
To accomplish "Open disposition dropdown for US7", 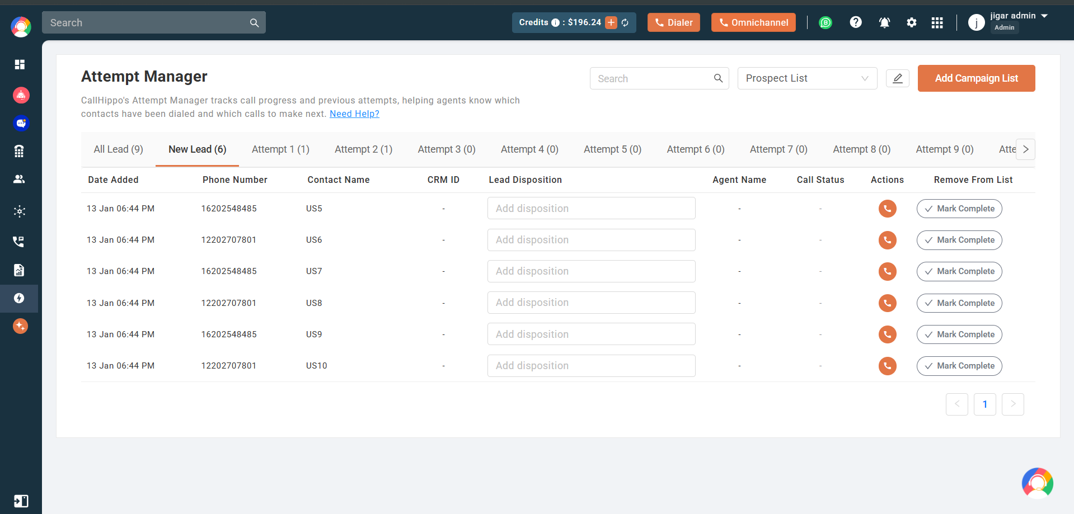I will (x=591, y=271).
